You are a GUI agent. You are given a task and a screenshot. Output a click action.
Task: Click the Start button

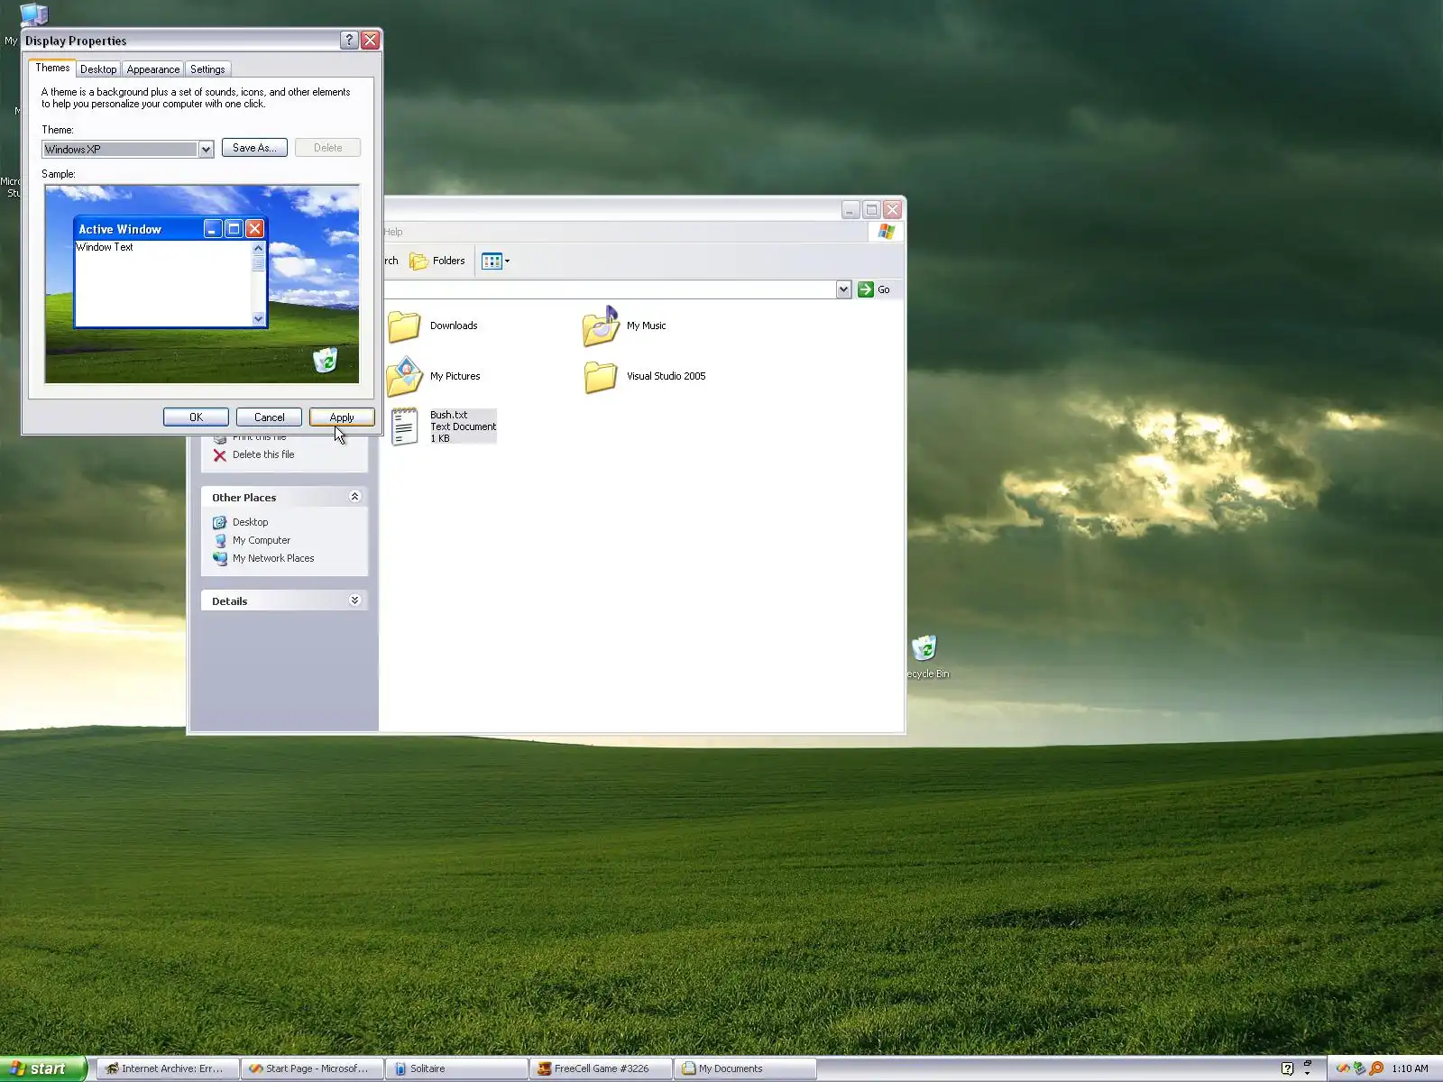click(43, 1068)
